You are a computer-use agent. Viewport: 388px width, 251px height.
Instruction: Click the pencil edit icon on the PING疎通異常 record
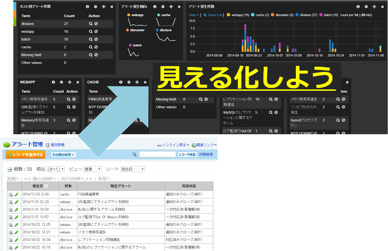[16, 193]
